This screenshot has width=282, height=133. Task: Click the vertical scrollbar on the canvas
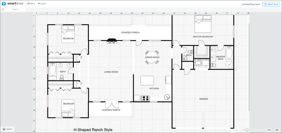(249, 67)
